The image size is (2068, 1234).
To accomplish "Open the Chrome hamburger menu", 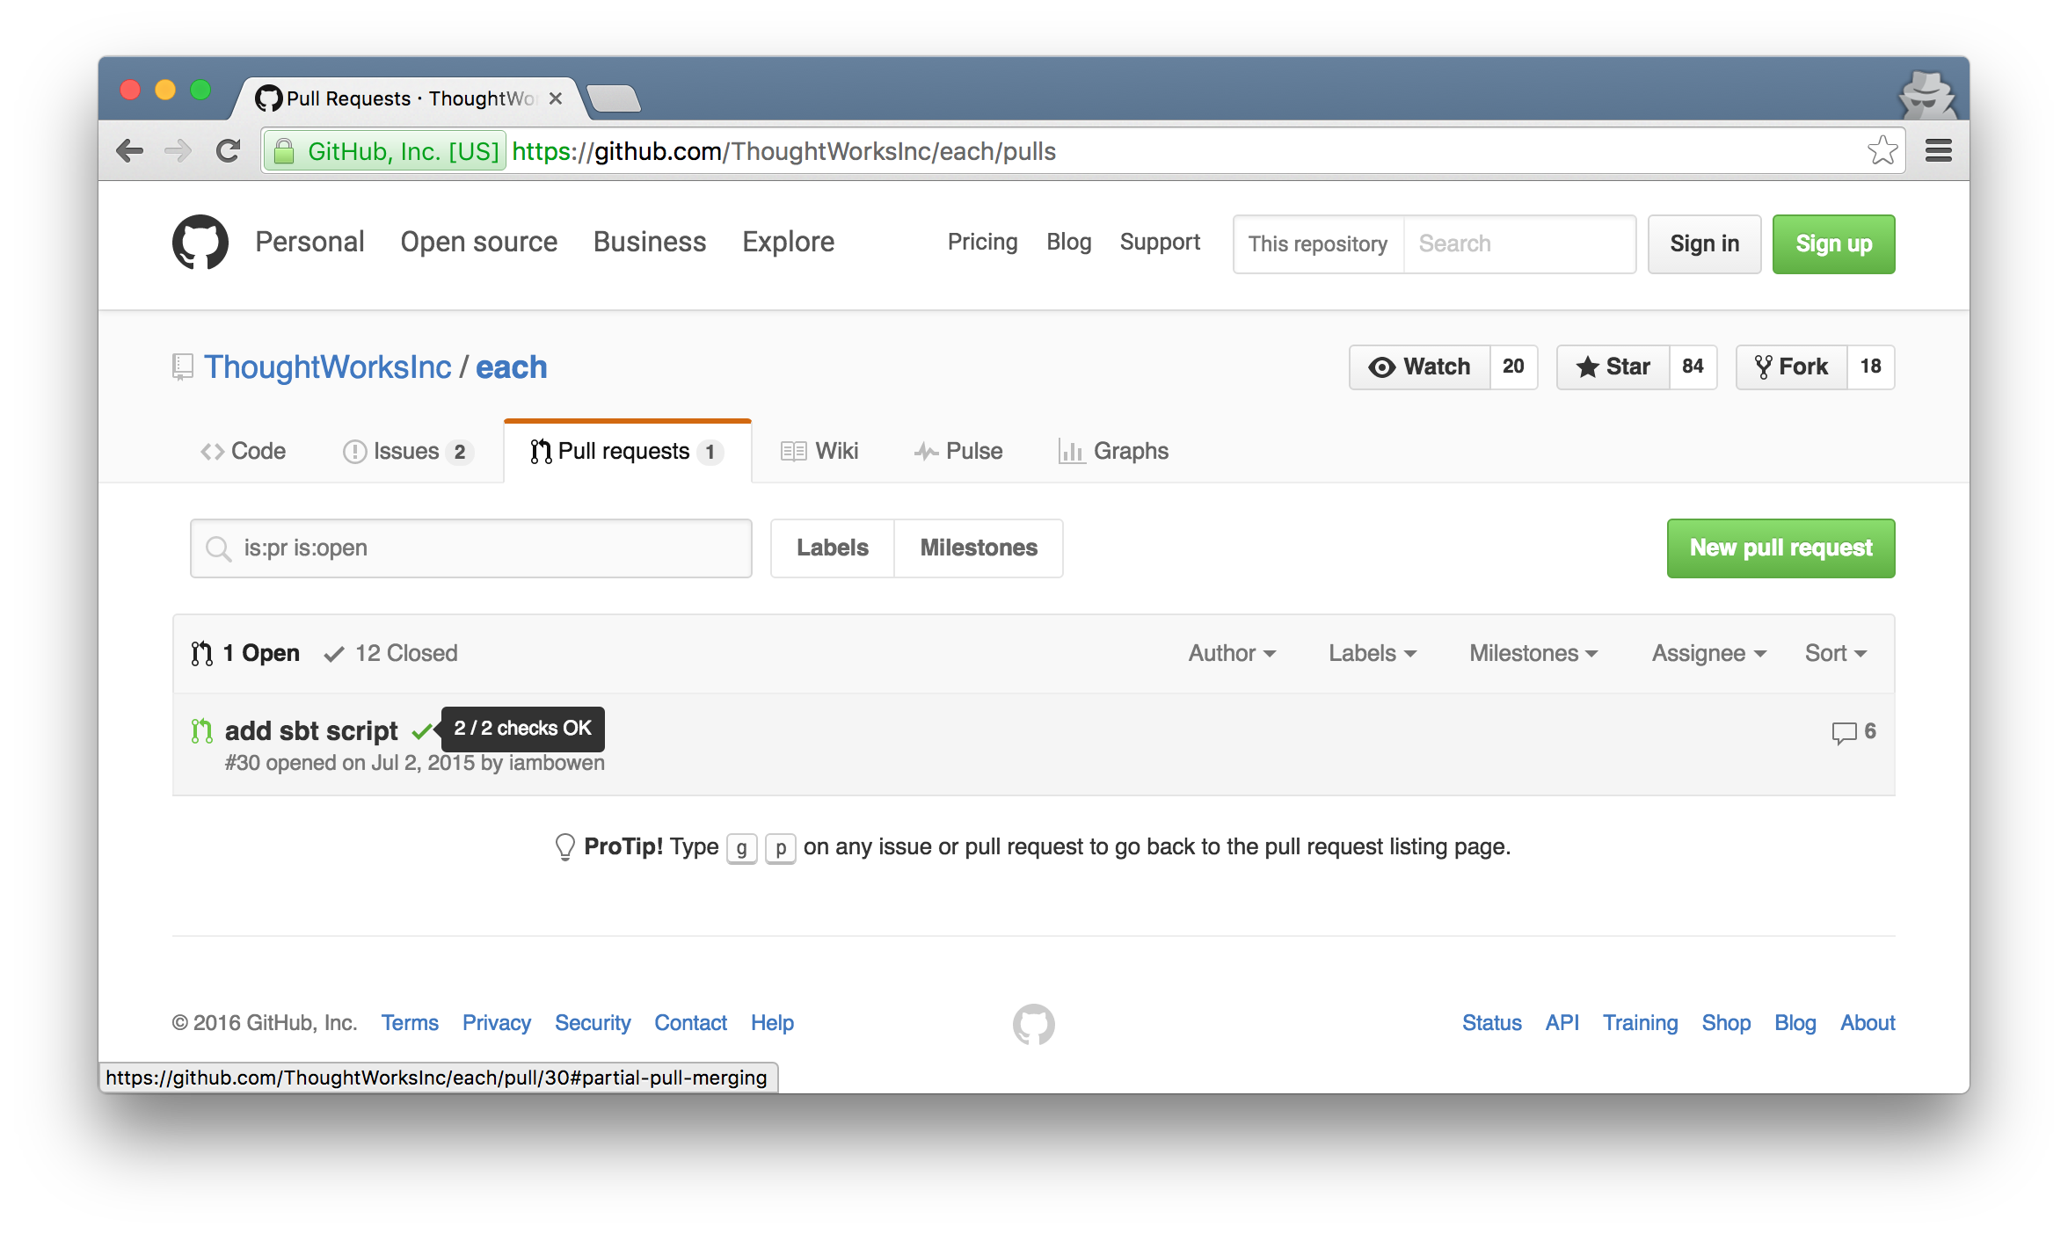I will 1939,151.
